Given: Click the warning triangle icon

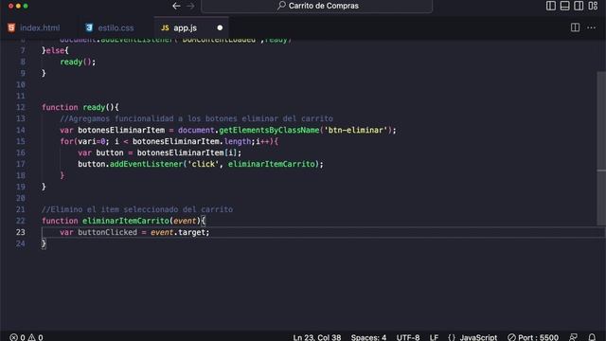Looking at the screenshot, I should [31, 337].
